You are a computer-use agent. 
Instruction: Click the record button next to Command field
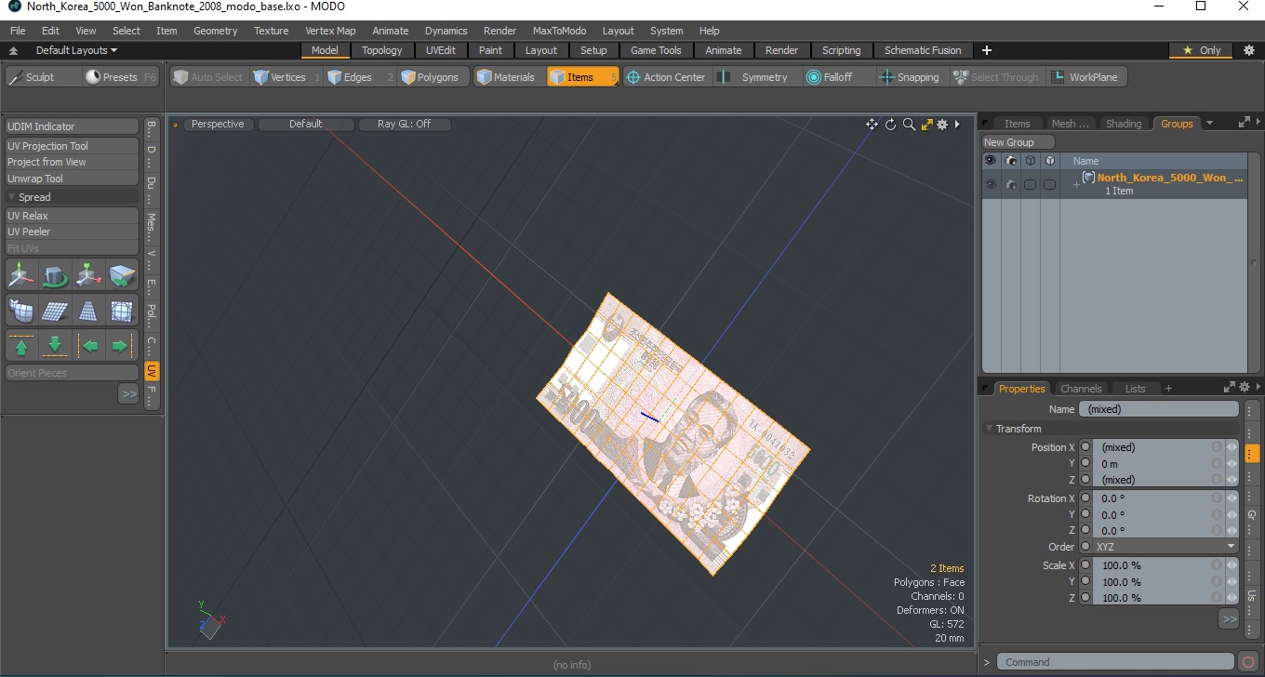pos(1248,662)
